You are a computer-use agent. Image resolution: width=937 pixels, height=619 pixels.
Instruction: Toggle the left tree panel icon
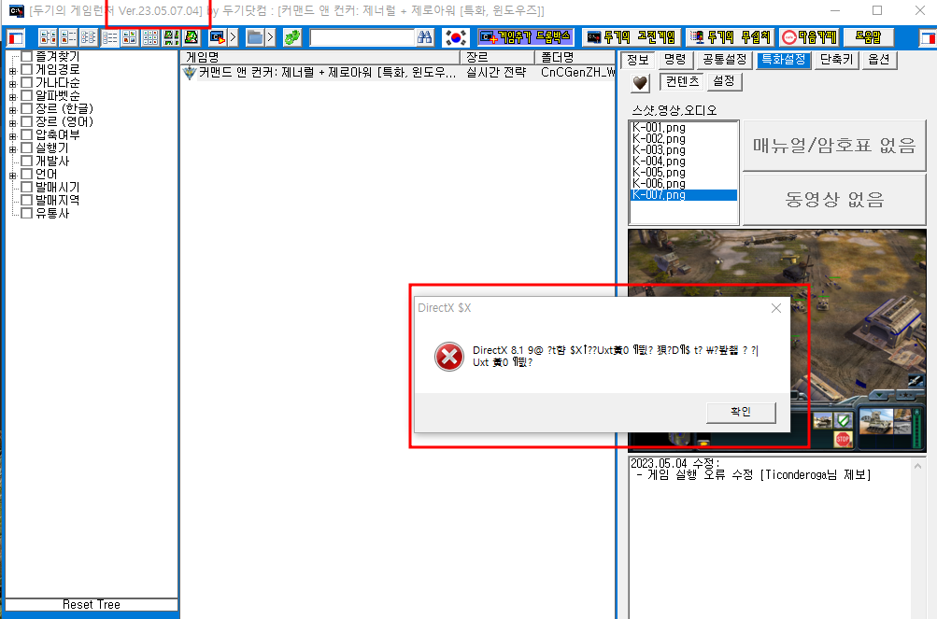(16, 37)
